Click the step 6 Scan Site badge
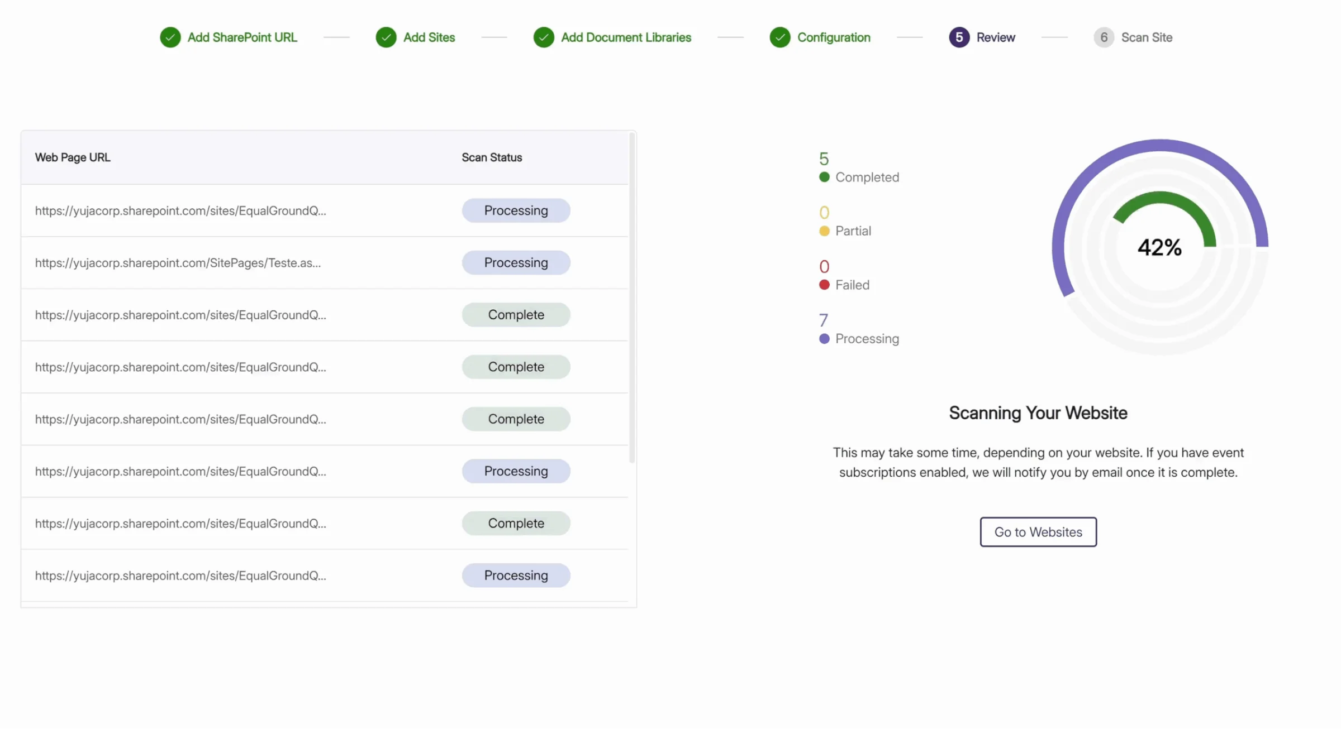The height and width of the screenshot is (729, 1341). pyautogui.click(x=1104, y=37)
